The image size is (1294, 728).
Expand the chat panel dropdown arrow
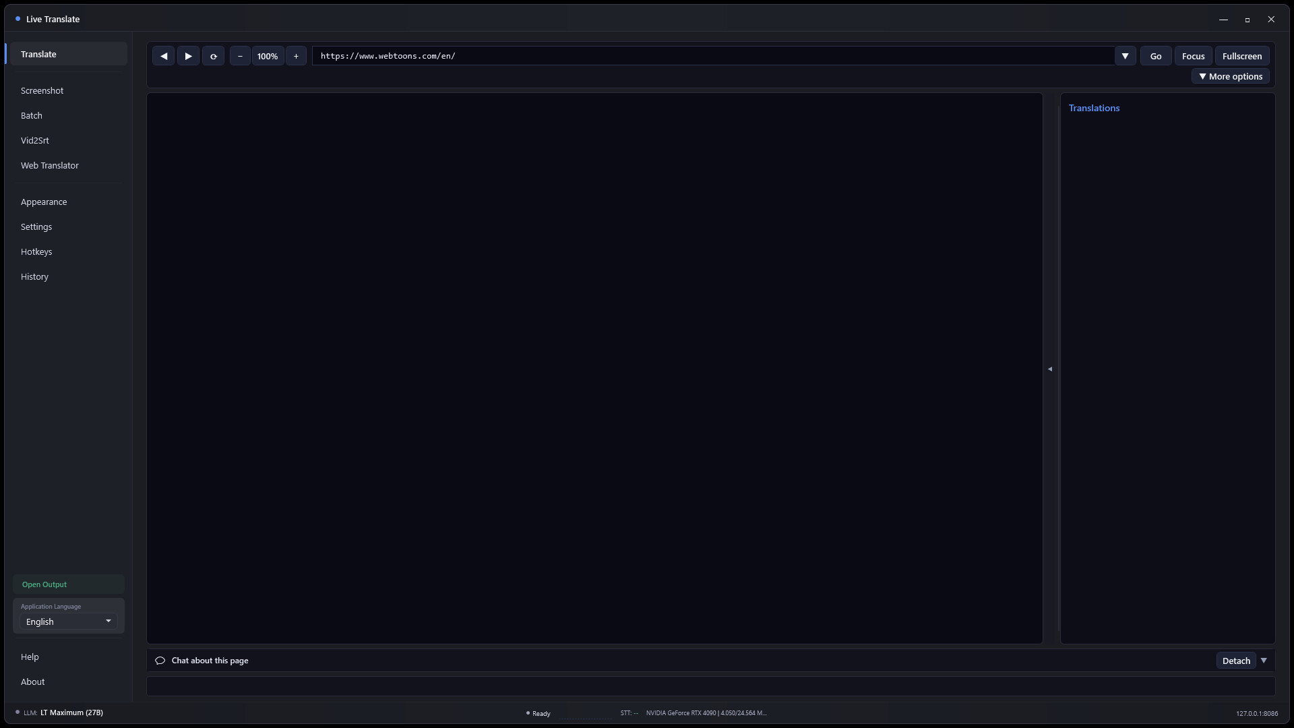pyautogui.click(x=1264, y=661)
